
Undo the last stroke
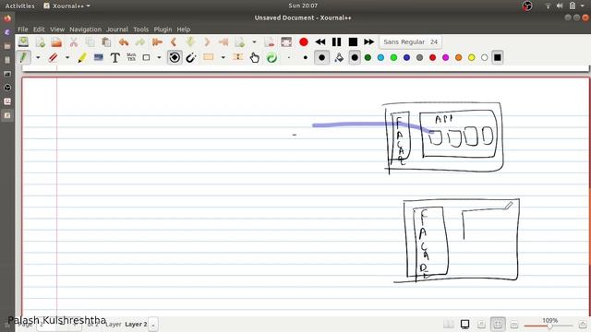coord(123,41)
